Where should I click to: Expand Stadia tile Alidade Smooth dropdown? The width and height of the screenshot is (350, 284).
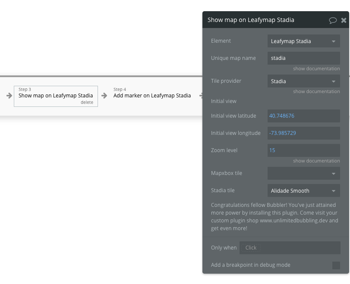coord(303,190)
